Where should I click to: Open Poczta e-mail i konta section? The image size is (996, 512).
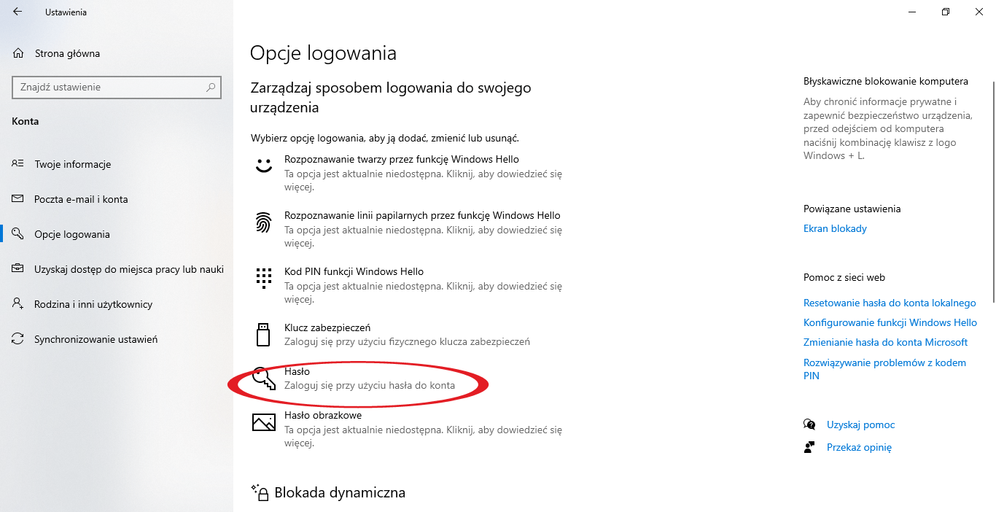click(81, 199)
